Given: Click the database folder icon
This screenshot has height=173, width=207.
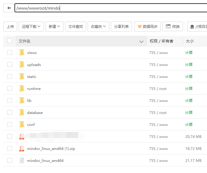Looking at the screenshot, I should [x=22, y=113].
